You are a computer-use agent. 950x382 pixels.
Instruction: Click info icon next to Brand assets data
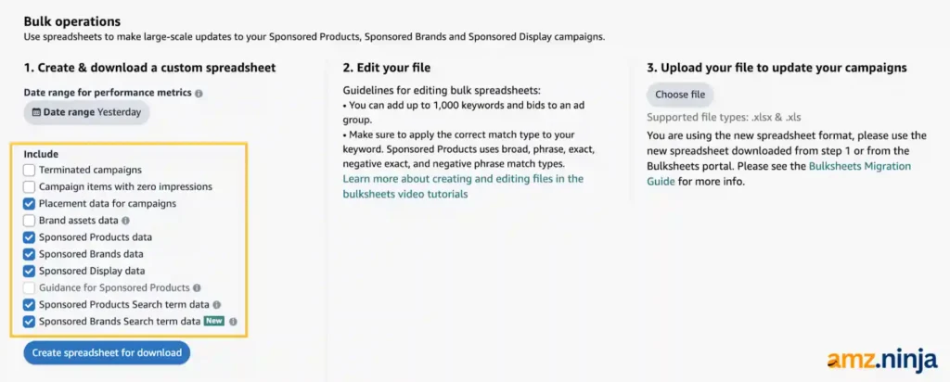pos(125,221)
